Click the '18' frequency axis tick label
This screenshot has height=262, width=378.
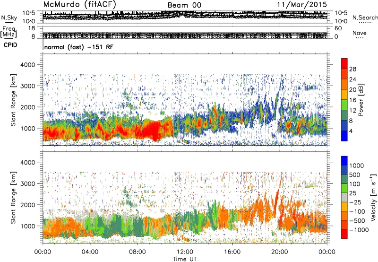coord(32,28)
